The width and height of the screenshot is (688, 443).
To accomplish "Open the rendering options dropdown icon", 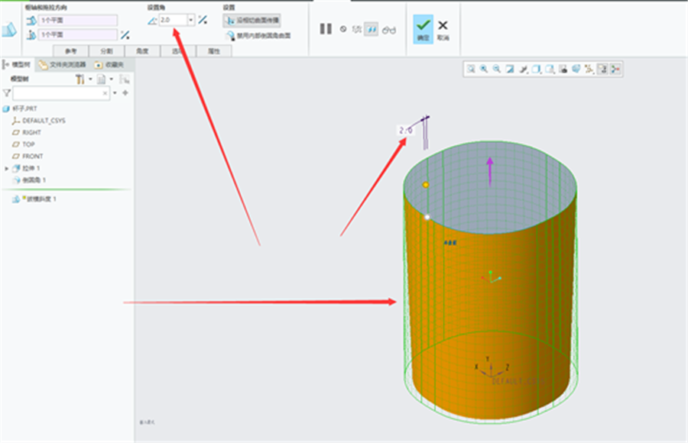I will pyautogui.click(x=523, y=69).
